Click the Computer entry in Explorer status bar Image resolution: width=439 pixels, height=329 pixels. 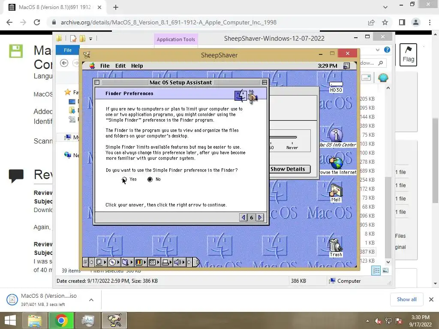pos(345,281)
